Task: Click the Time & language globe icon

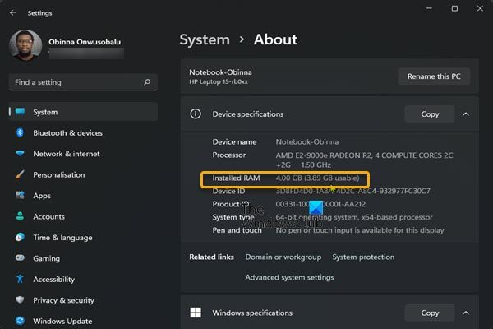Action: 20,237
